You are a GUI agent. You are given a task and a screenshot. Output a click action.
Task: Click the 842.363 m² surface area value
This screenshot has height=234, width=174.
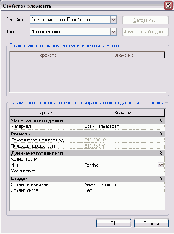[95, 146]
